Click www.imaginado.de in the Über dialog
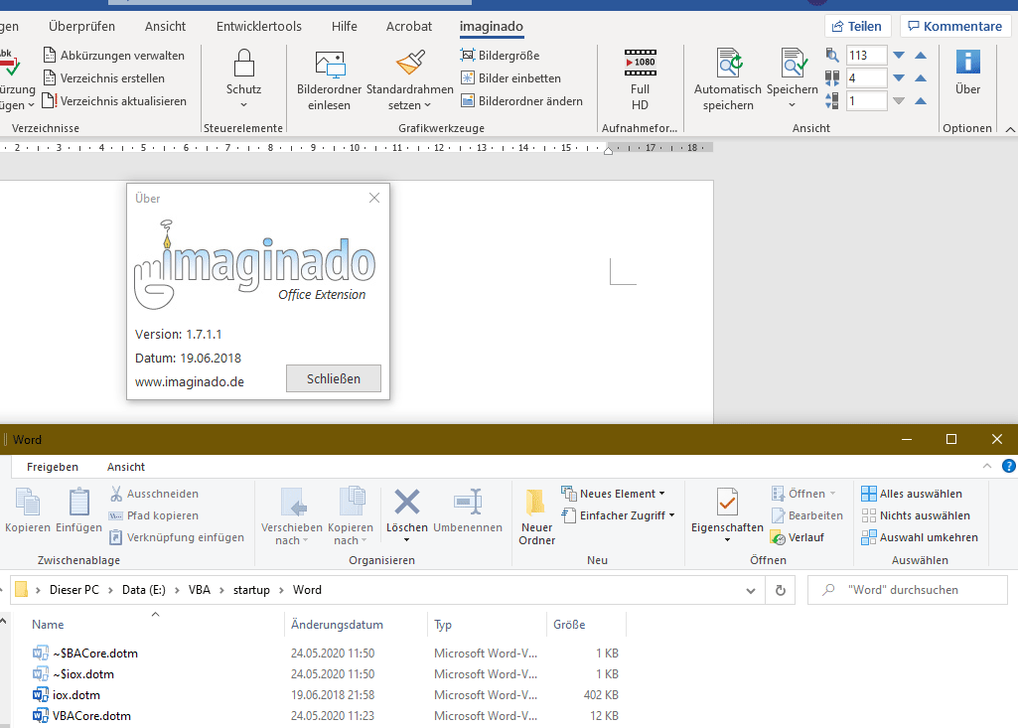 coord(190,381)
